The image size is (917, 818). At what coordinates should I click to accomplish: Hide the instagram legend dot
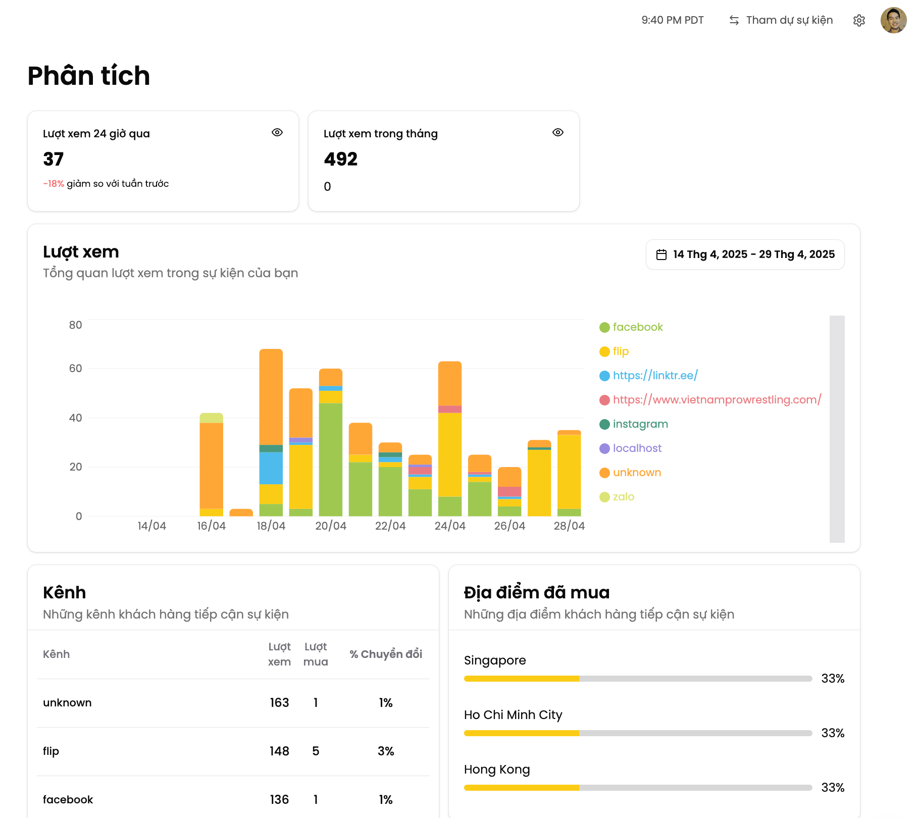coord(604,424)
